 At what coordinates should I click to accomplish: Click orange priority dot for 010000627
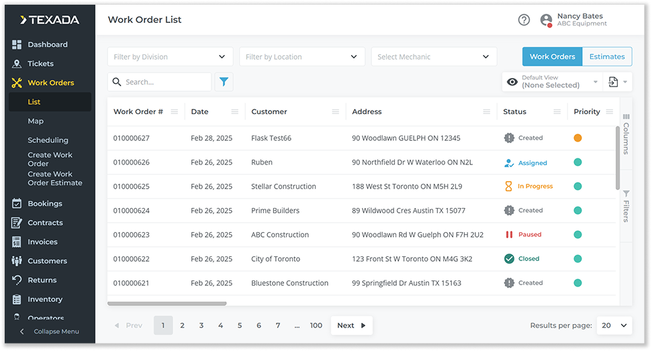pyautogui.click(x=577, y=138)
